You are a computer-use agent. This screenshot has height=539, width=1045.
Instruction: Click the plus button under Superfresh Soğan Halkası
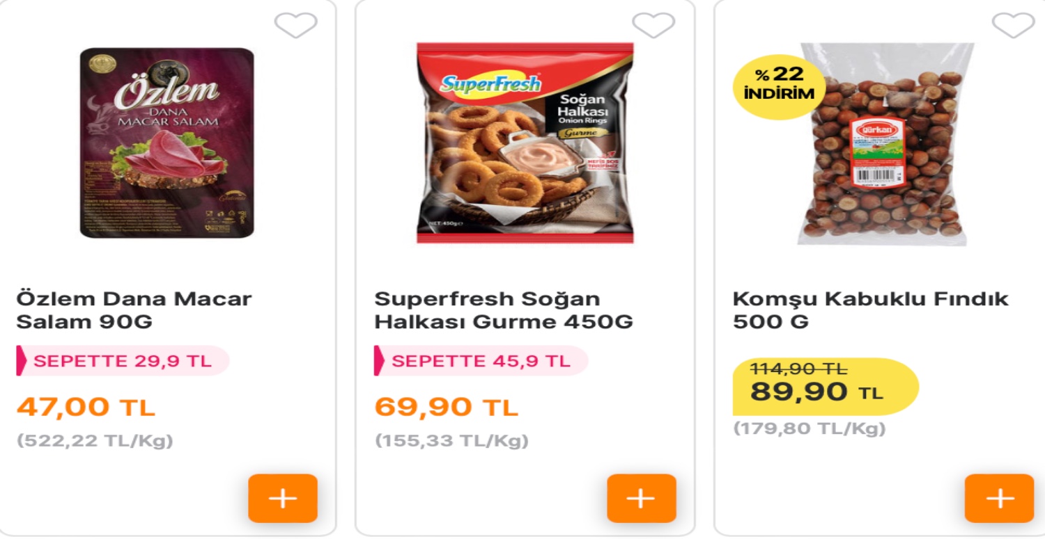tap(641, 498)
